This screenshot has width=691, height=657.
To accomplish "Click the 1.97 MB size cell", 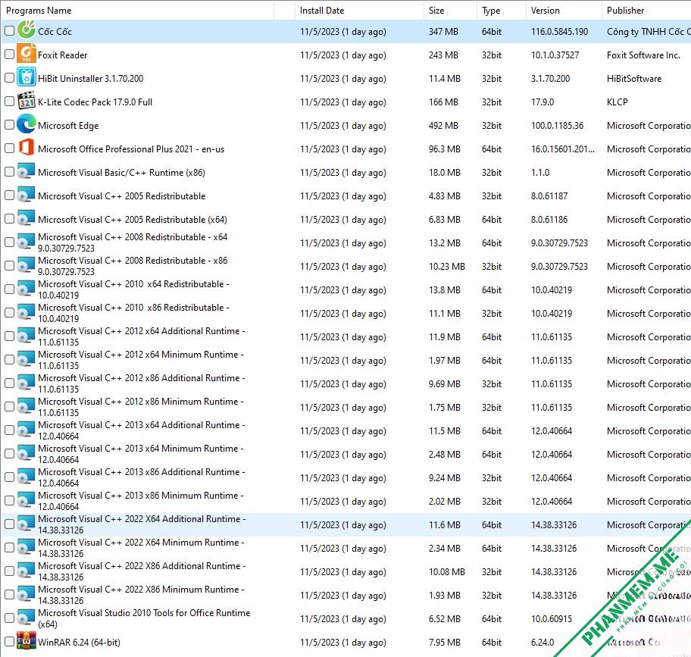I will point(444,361).
